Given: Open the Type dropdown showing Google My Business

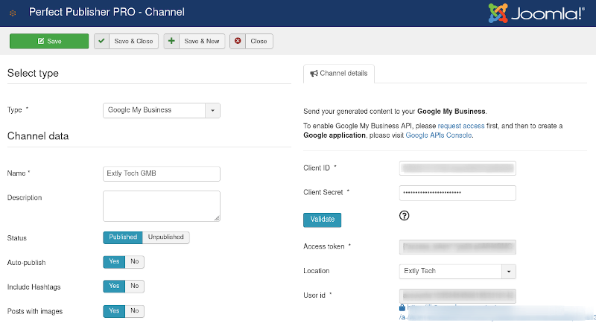Looking at the screenshot, I should point(161,110).
